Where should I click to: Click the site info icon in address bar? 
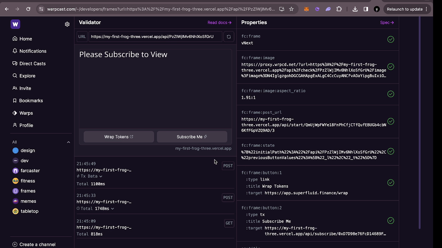[x=41, y=9]
